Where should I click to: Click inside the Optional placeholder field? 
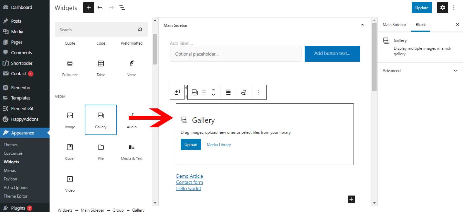235,54
